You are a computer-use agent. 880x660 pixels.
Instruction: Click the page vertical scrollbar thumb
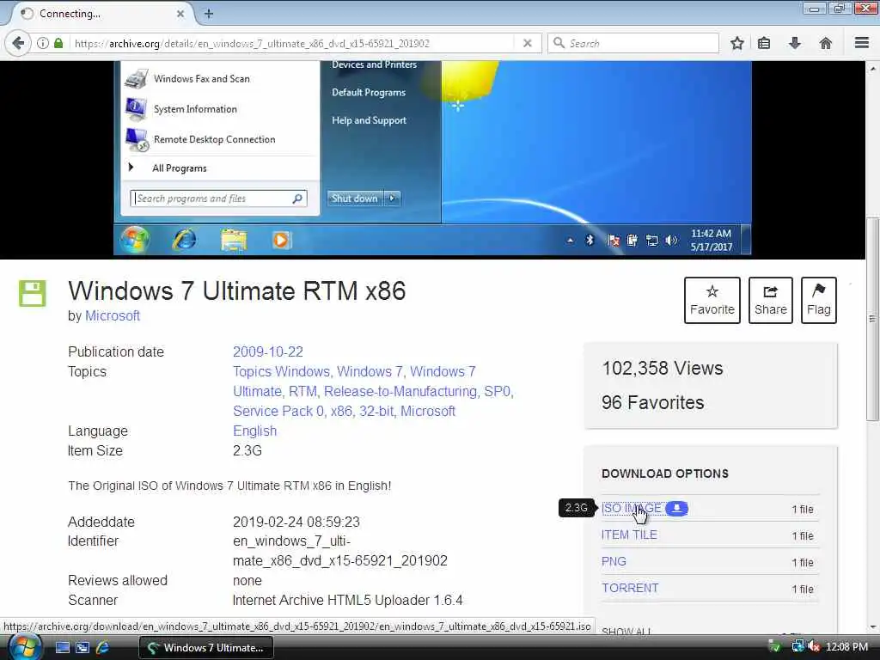point(872,318)
